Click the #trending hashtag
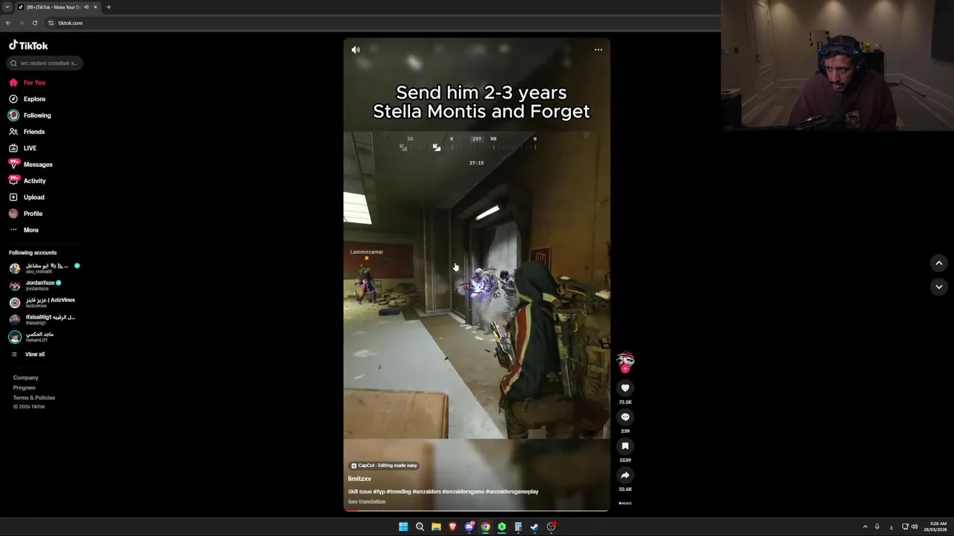This screenshot has width=954, height=536. pyautogui.click(x=399, y=491)
